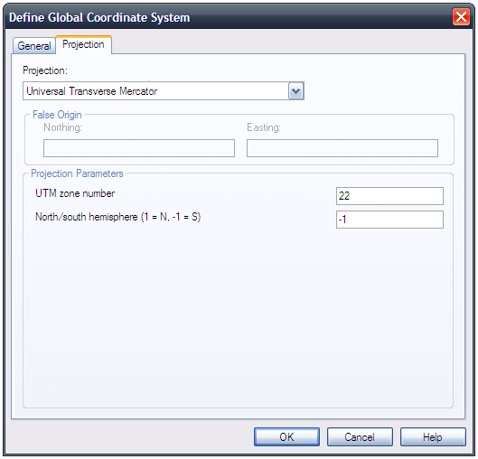Focus the UTM zone number field containing 22
The width and height of the screenshot is (478, 459).
coord(389,196)
